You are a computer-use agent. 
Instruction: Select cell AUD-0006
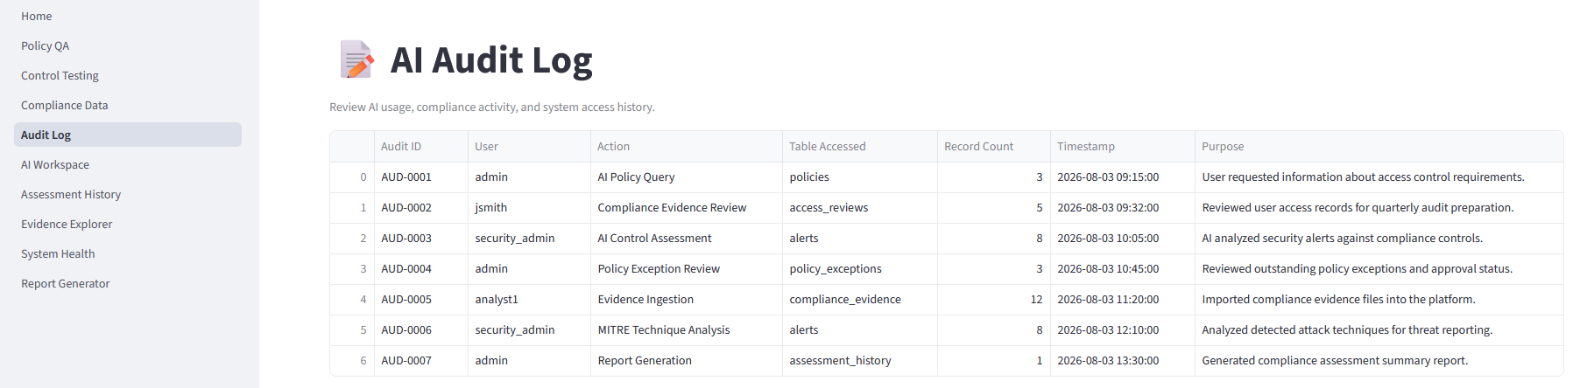(421, 330)
